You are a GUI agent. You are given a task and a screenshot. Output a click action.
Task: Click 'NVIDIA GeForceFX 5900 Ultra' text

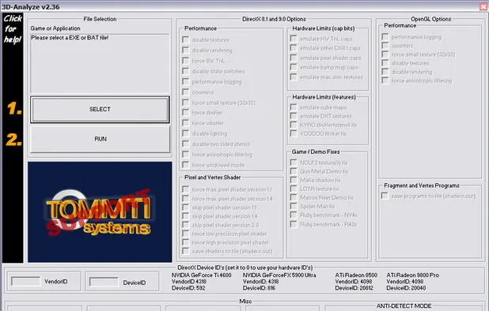click(x=279, y=275)
